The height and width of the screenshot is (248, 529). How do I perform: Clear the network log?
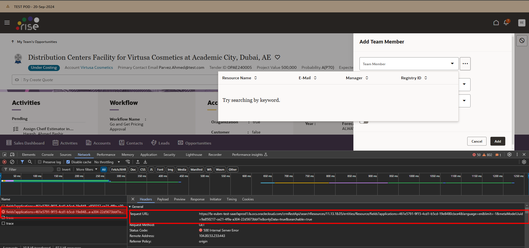click(x=12, y=162)
